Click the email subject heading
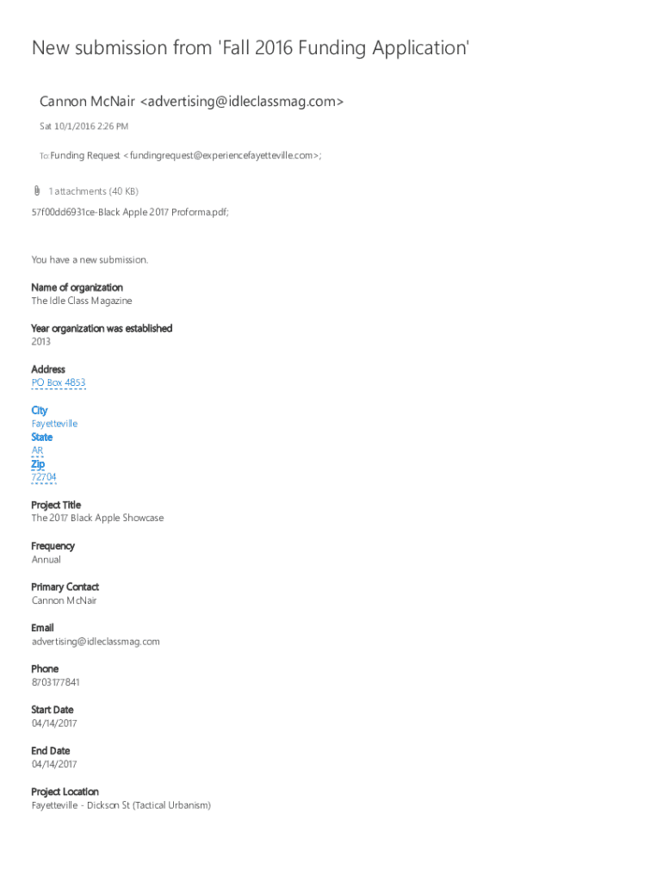 (251, 48)
